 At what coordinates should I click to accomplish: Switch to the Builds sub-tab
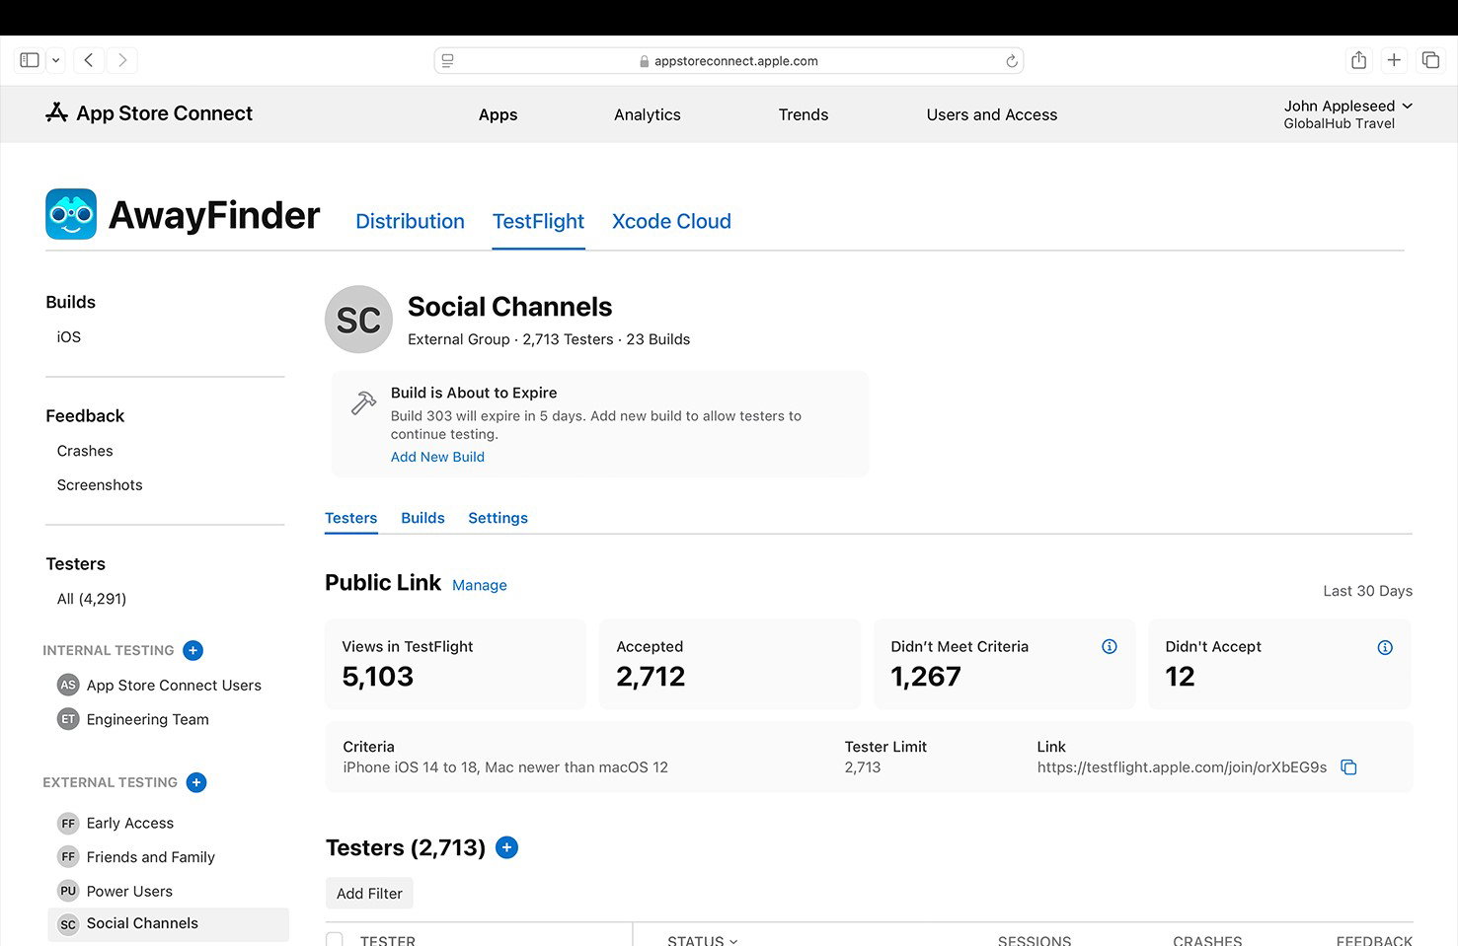(422, 518)
